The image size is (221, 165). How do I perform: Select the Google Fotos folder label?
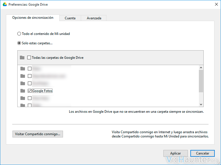point(42,91)
